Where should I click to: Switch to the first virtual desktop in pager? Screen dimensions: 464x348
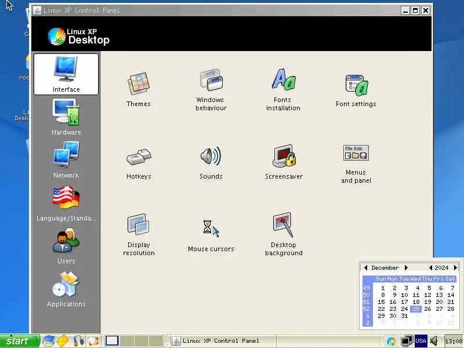[x=112, y=341]
